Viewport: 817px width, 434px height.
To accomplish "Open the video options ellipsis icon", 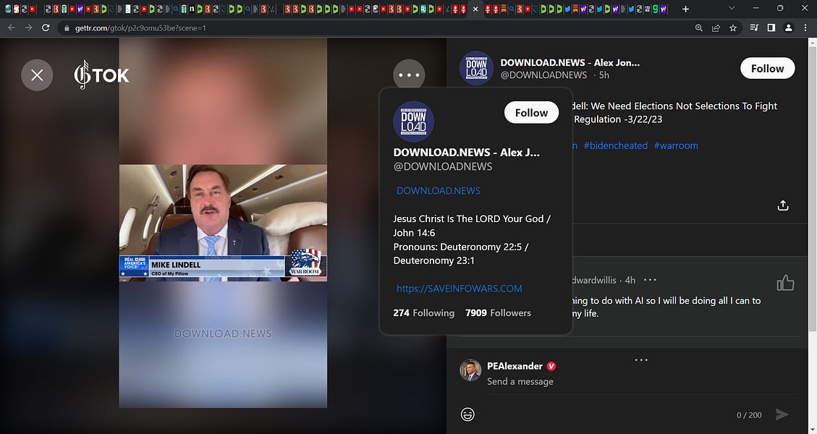I will pyautogui.click(x=409, y=74).
